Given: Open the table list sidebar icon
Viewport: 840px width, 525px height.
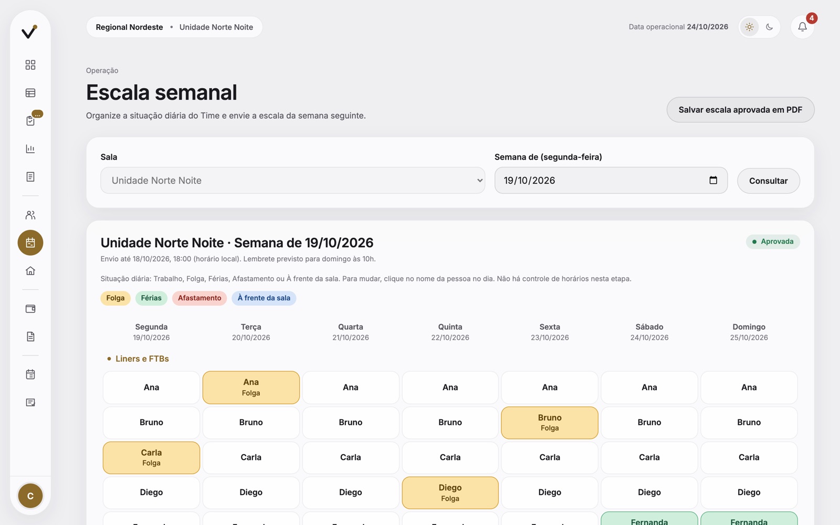Looking at the screenshot, I should pos(30,93).
